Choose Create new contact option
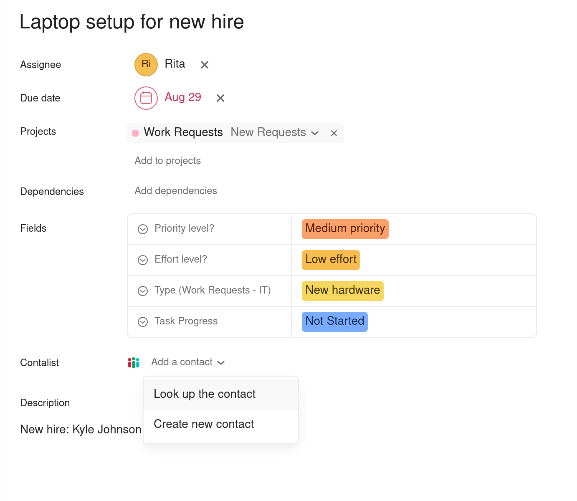Viewport: 577px width, 501px height. coord(204,424)
